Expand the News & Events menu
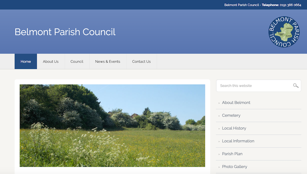Screen dimensions: 307x174 tap(107, 62)
